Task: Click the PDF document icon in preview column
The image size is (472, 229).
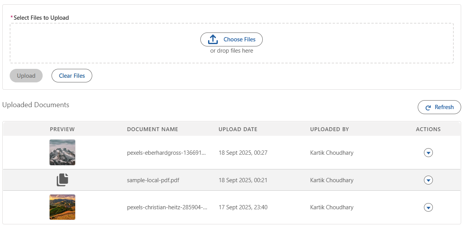Action: (62, 180)
